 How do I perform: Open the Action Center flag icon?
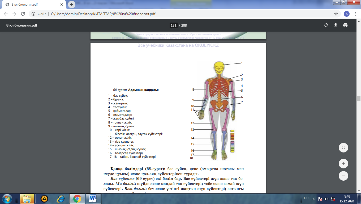point(320,199)
